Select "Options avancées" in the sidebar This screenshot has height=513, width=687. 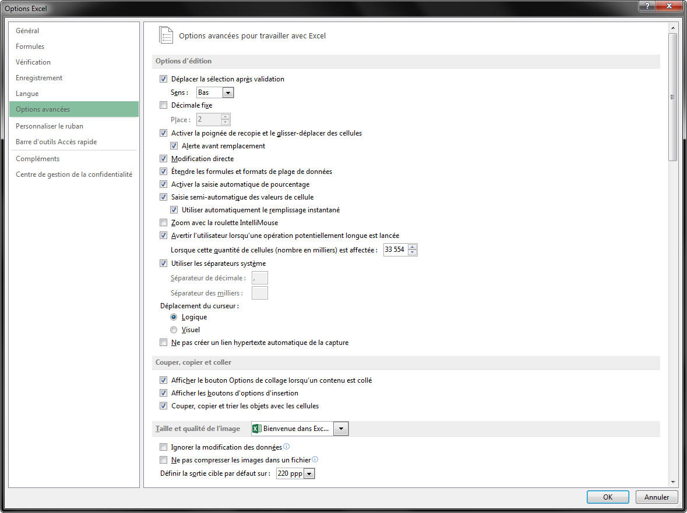click(73, 109)
